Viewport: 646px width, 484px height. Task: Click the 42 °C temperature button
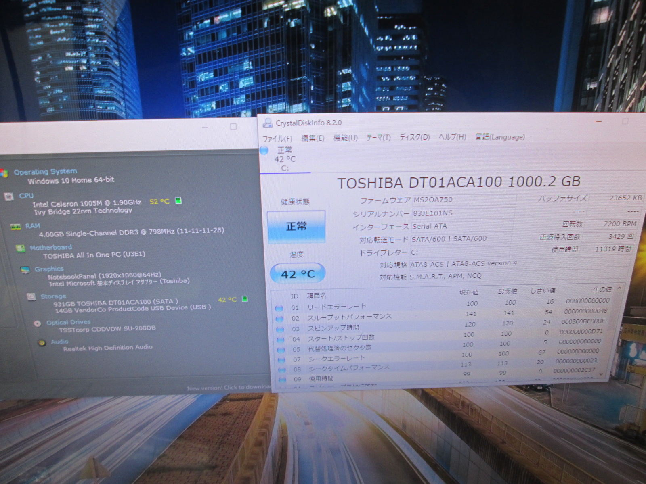tap(298, 274)
